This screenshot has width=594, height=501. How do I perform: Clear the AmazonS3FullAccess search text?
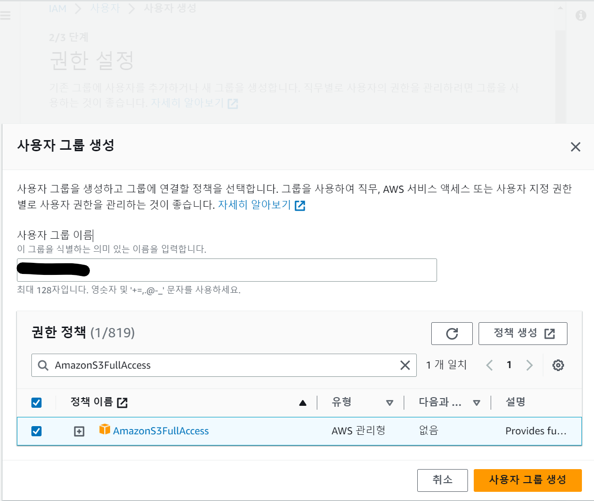[405, 365]
